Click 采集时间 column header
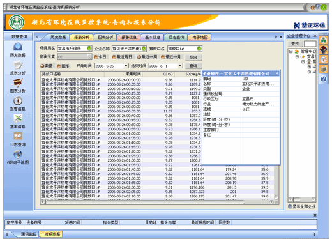This screenshot has width=332, height=239. pyautogui.click(x=123, y=74)
